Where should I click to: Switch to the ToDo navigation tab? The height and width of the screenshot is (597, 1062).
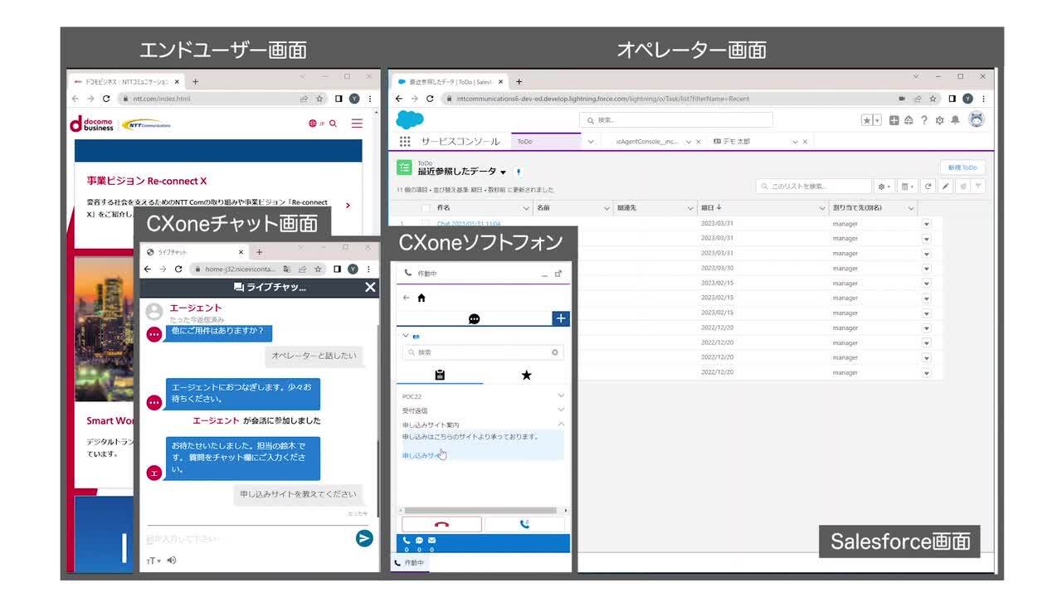547,142
